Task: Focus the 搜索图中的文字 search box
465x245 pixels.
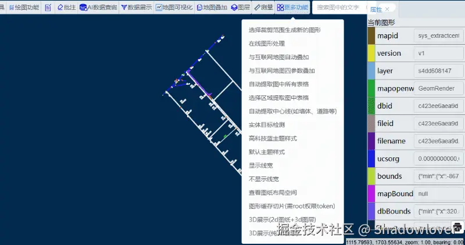Action: click(x=338, y=8)
